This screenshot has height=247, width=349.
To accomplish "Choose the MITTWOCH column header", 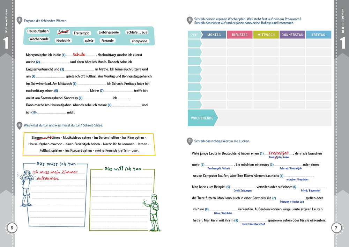I will [266, 35].
